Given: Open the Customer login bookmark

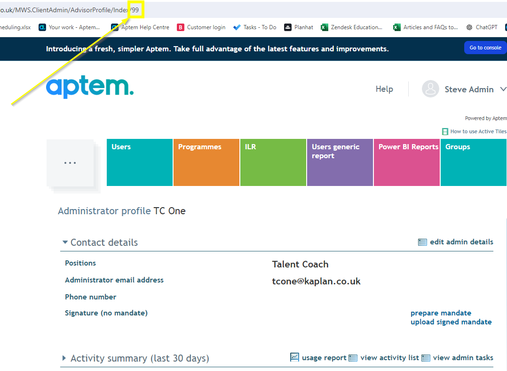Looking at the screenshot, I should 201,27.
